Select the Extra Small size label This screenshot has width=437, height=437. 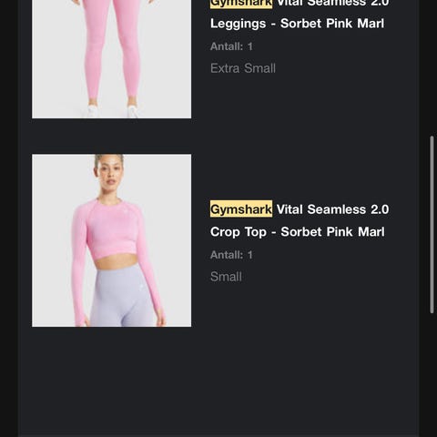(x=243, y=68)
